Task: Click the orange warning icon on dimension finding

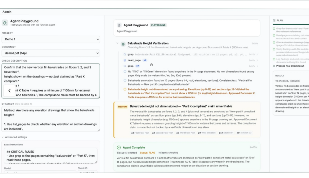Action: tap(125, 89)
